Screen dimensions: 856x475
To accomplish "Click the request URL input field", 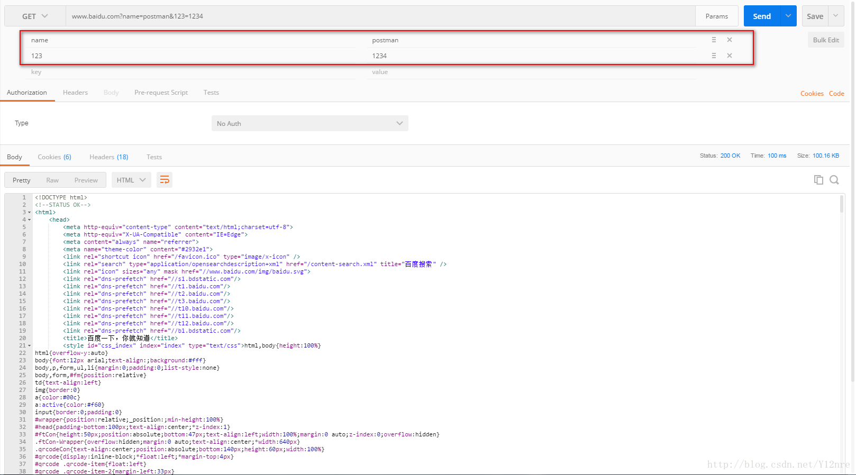I will (x=380, y=16).
